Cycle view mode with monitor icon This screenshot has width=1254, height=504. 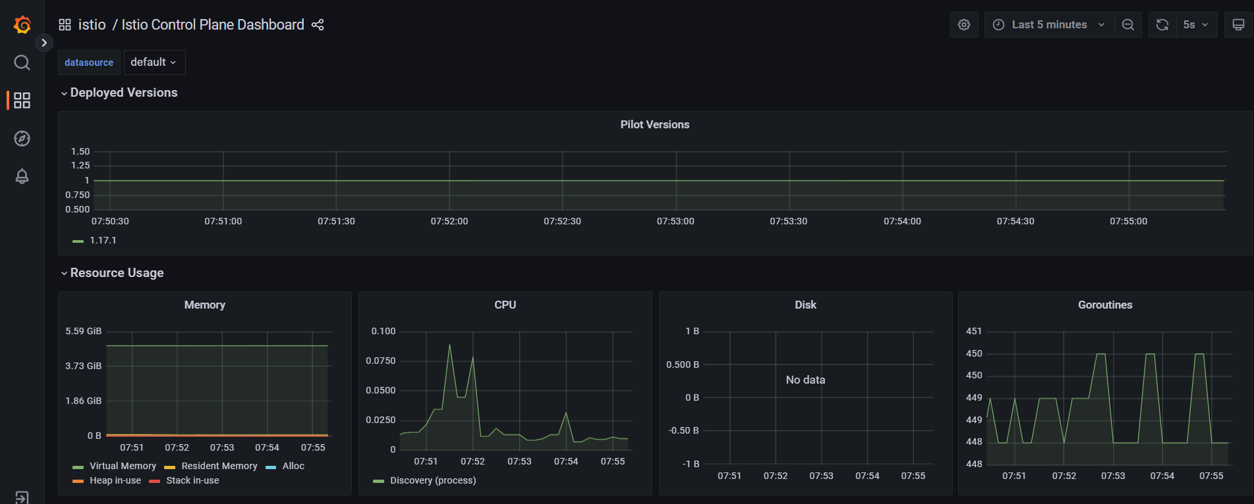click(x=1238, y=25)
